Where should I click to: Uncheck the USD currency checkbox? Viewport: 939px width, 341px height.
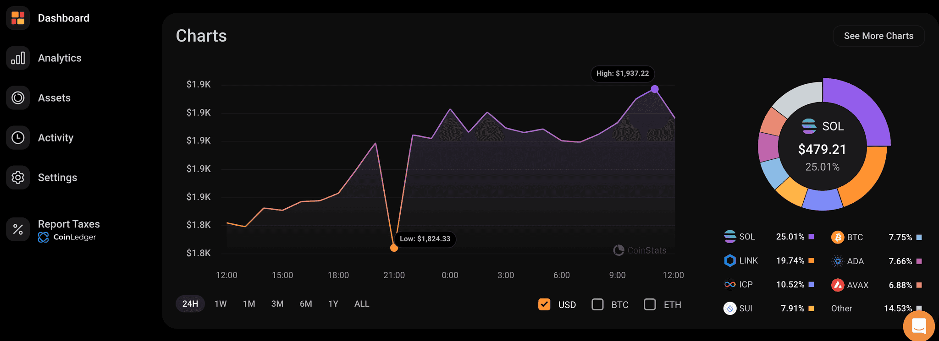pos(544,304)
